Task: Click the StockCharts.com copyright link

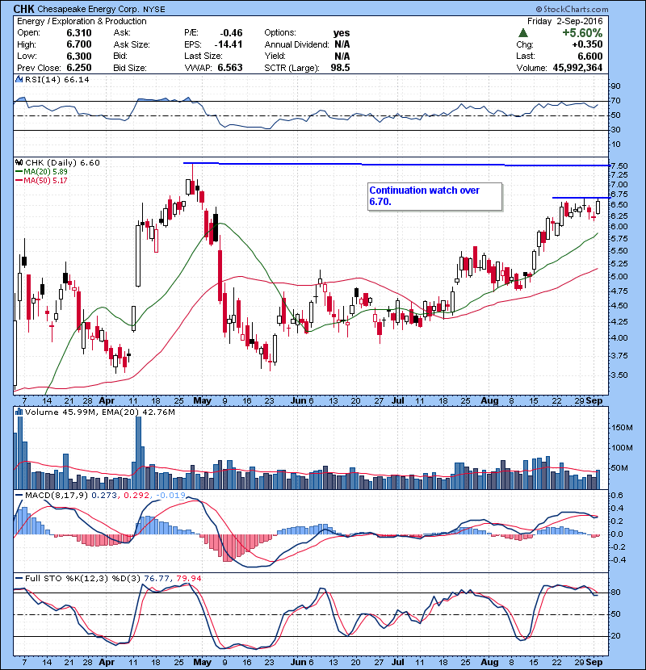Action: click(572, 9)
